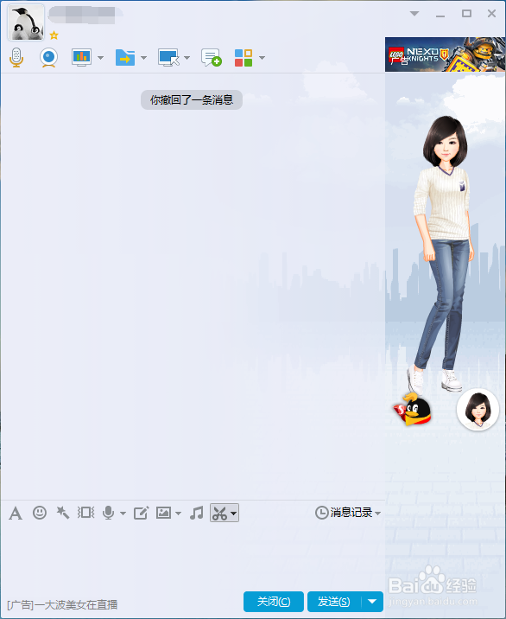Open font settings letter A icon
The image size is (506, 619).
coord(16,514)
